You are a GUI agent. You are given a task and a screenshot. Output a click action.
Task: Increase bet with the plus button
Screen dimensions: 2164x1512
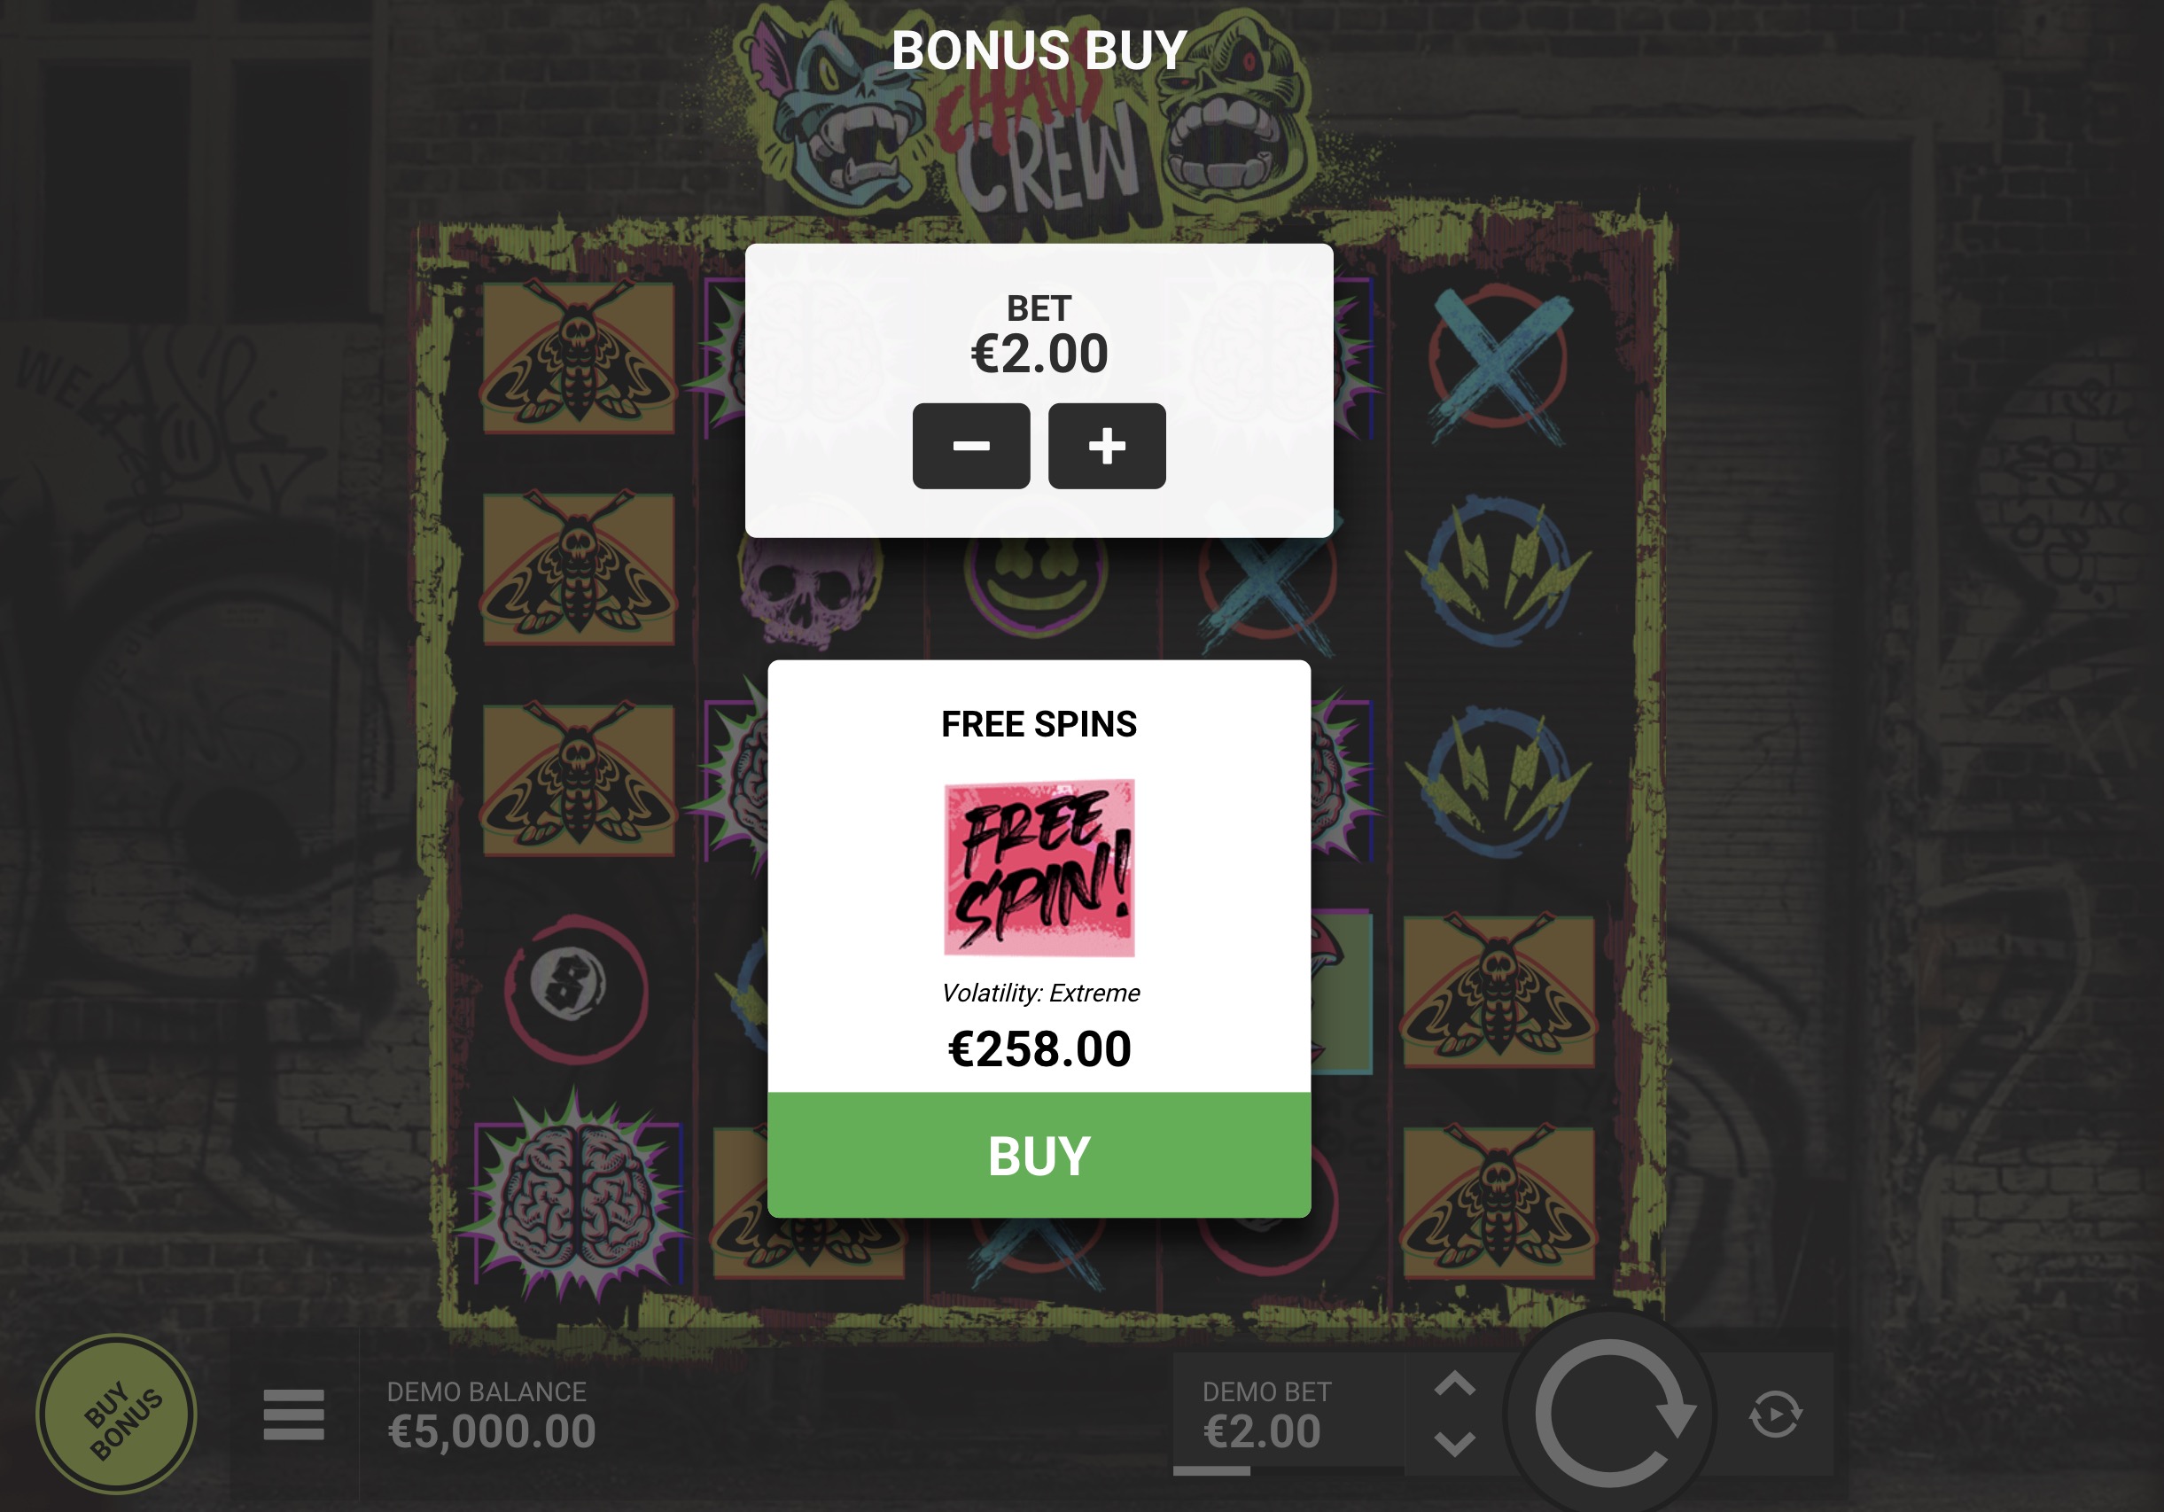1107,446
